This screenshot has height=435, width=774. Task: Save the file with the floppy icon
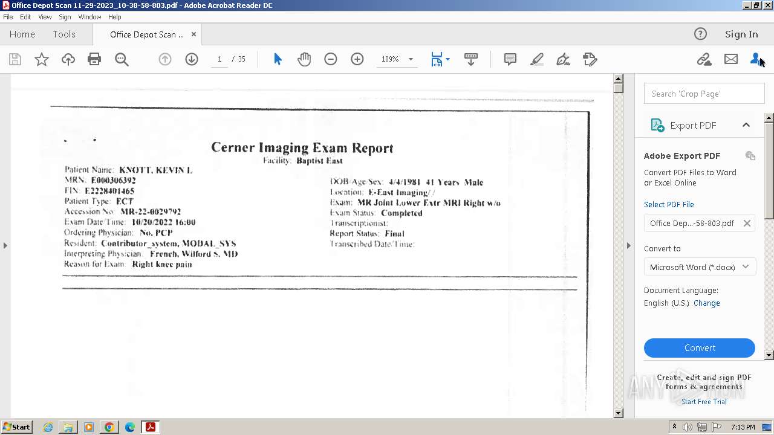(x=15, y=59)
